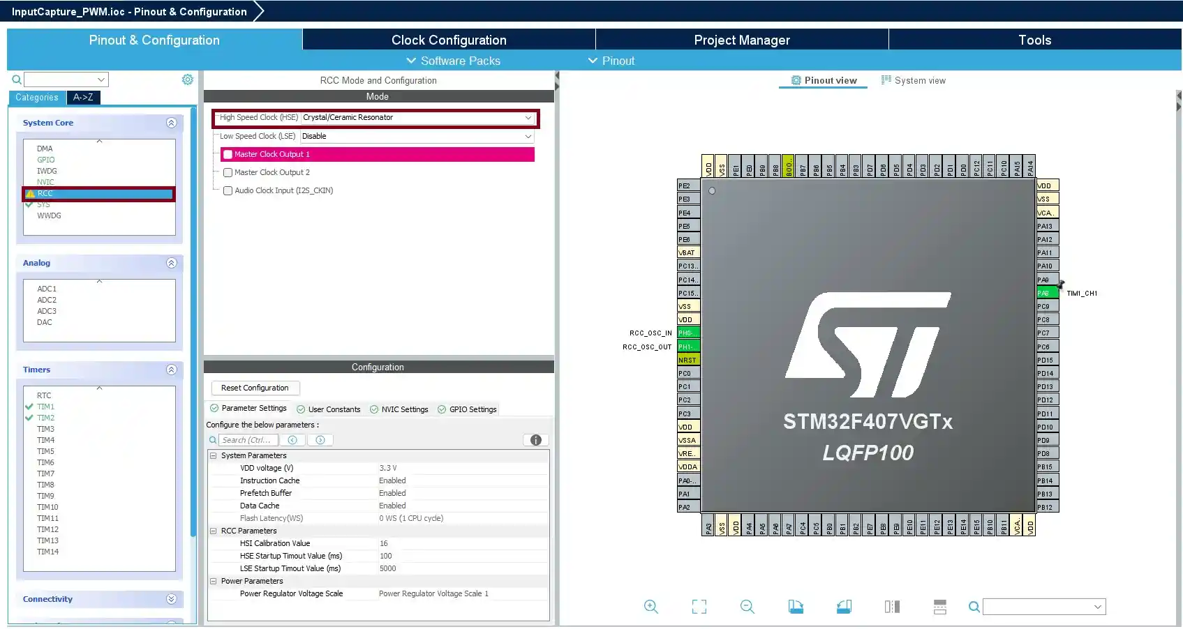Click the green PA8 pin on chip

pos(1048,293)
